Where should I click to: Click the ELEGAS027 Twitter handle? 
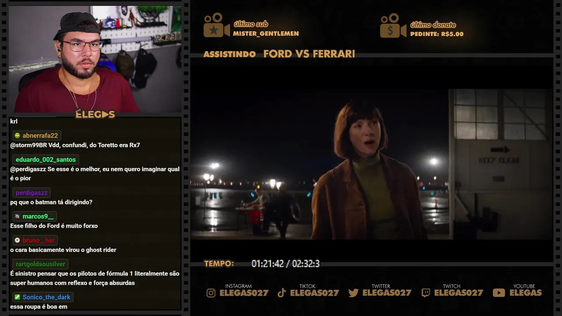click(x=387, y=293)
